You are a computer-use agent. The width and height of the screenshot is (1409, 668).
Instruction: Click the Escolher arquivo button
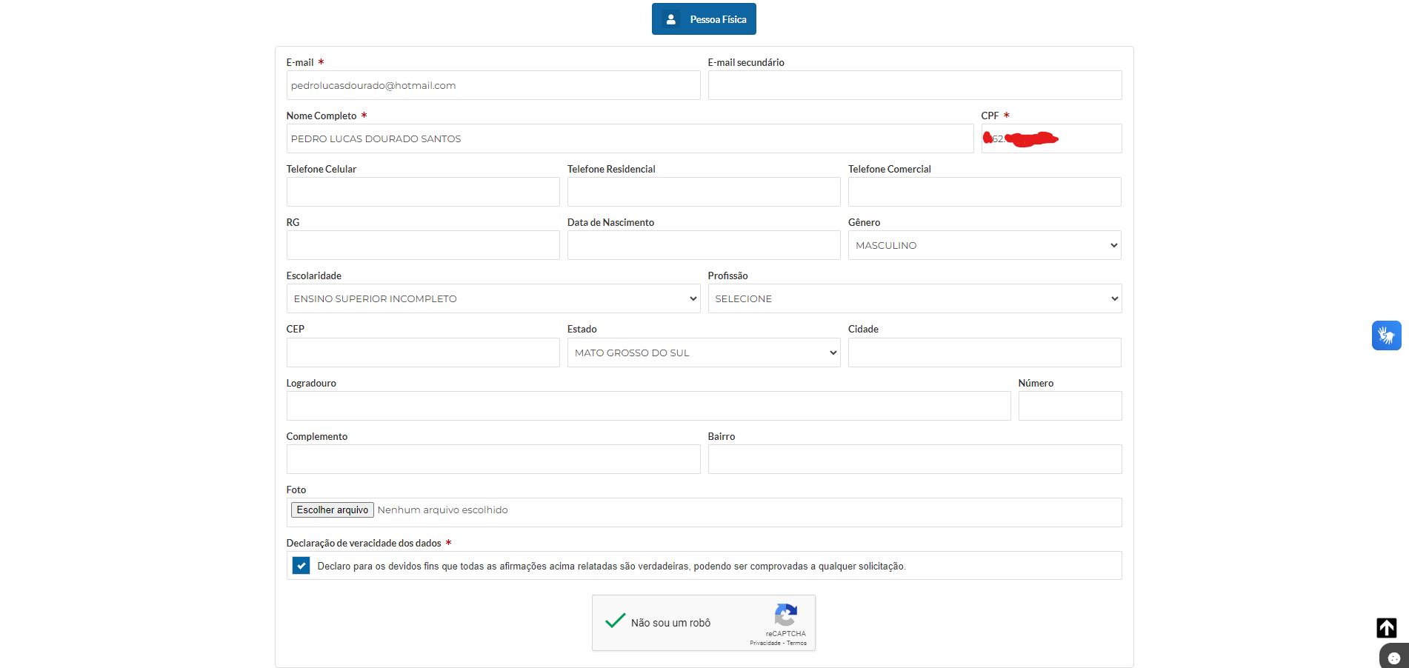(333, 510)
